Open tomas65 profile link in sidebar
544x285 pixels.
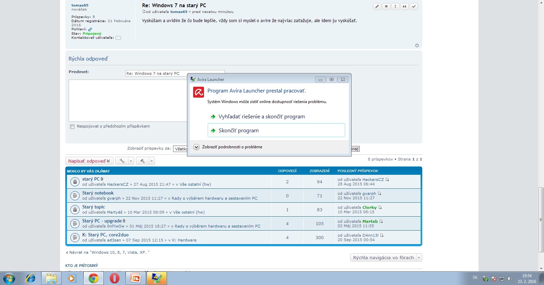tap(80, 5)
